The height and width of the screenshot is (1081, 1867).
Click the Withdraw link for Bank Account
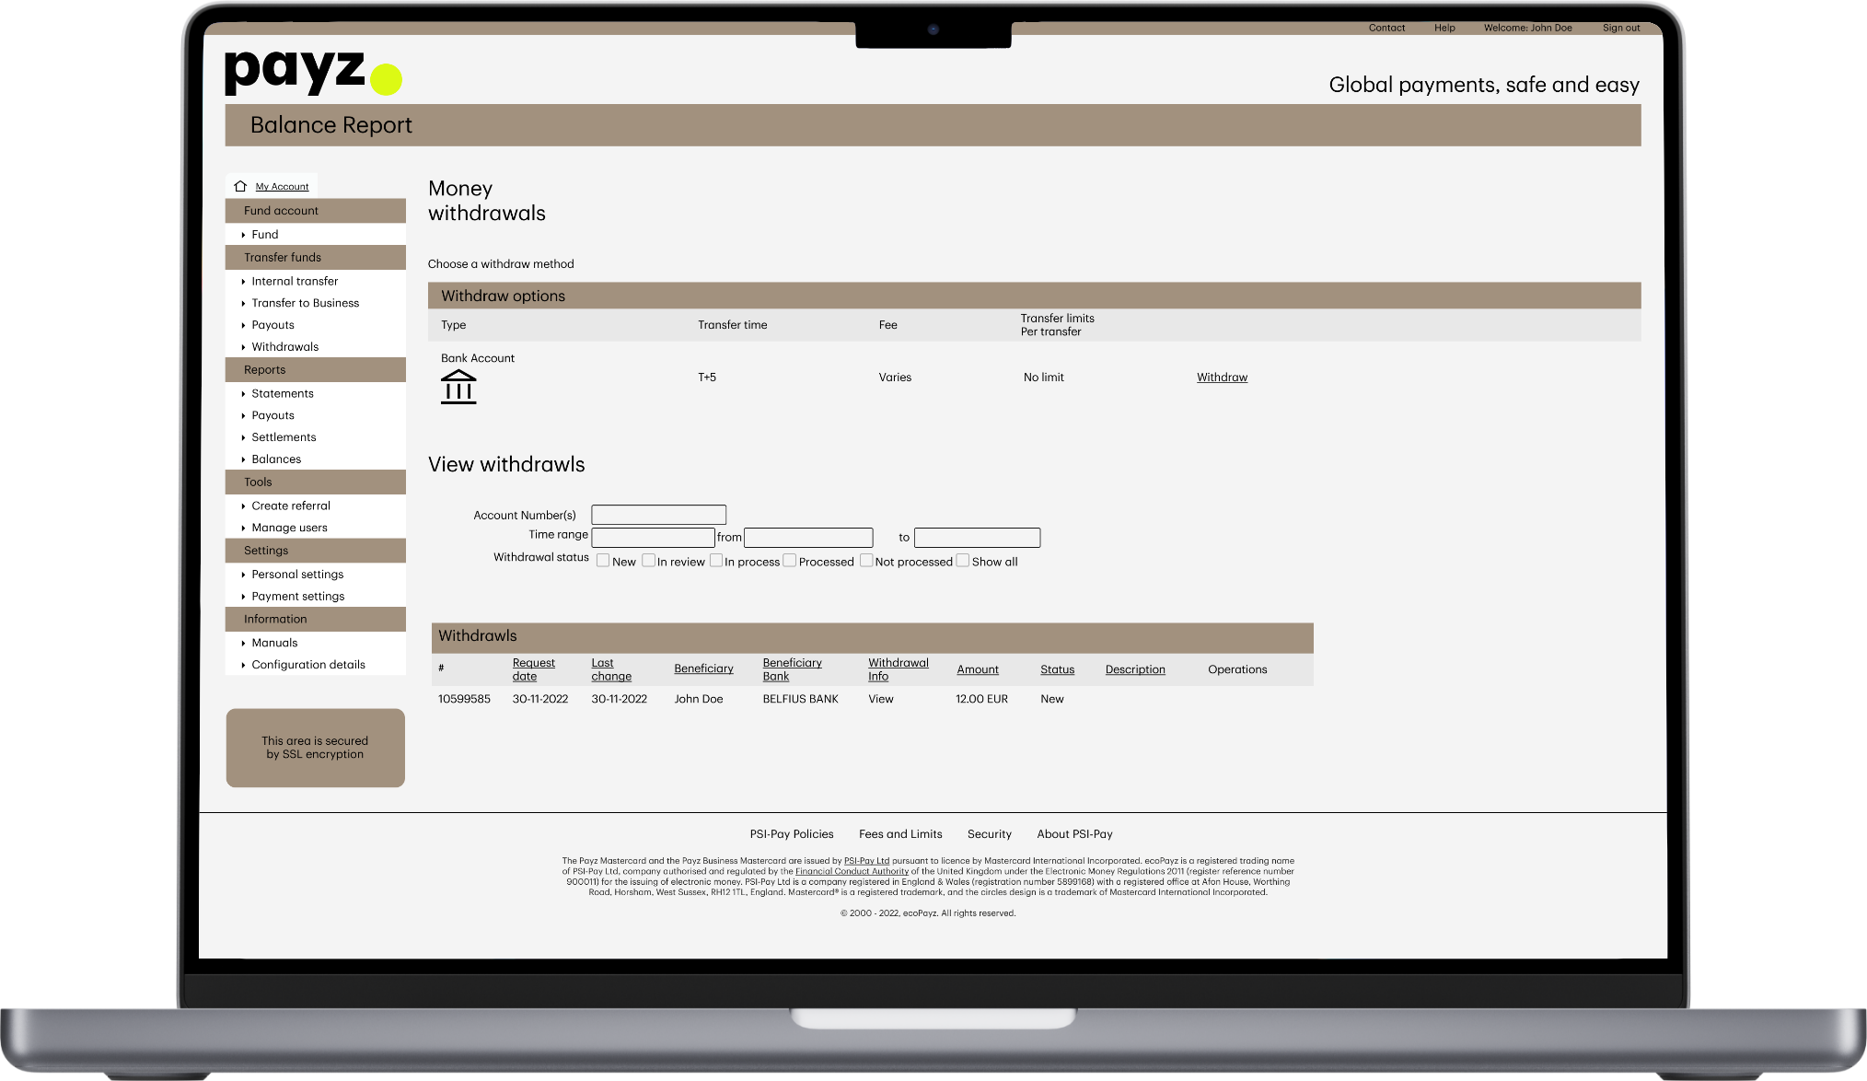(x=1222, y=378)
